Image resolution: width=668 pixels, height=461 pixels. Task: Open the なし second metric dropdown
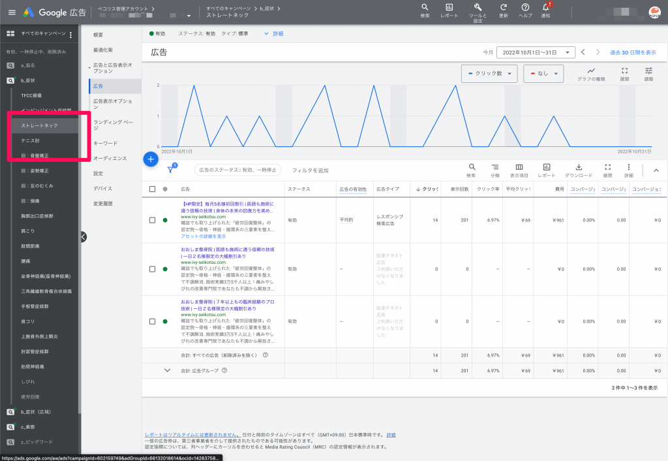click(x=543, y=73)
